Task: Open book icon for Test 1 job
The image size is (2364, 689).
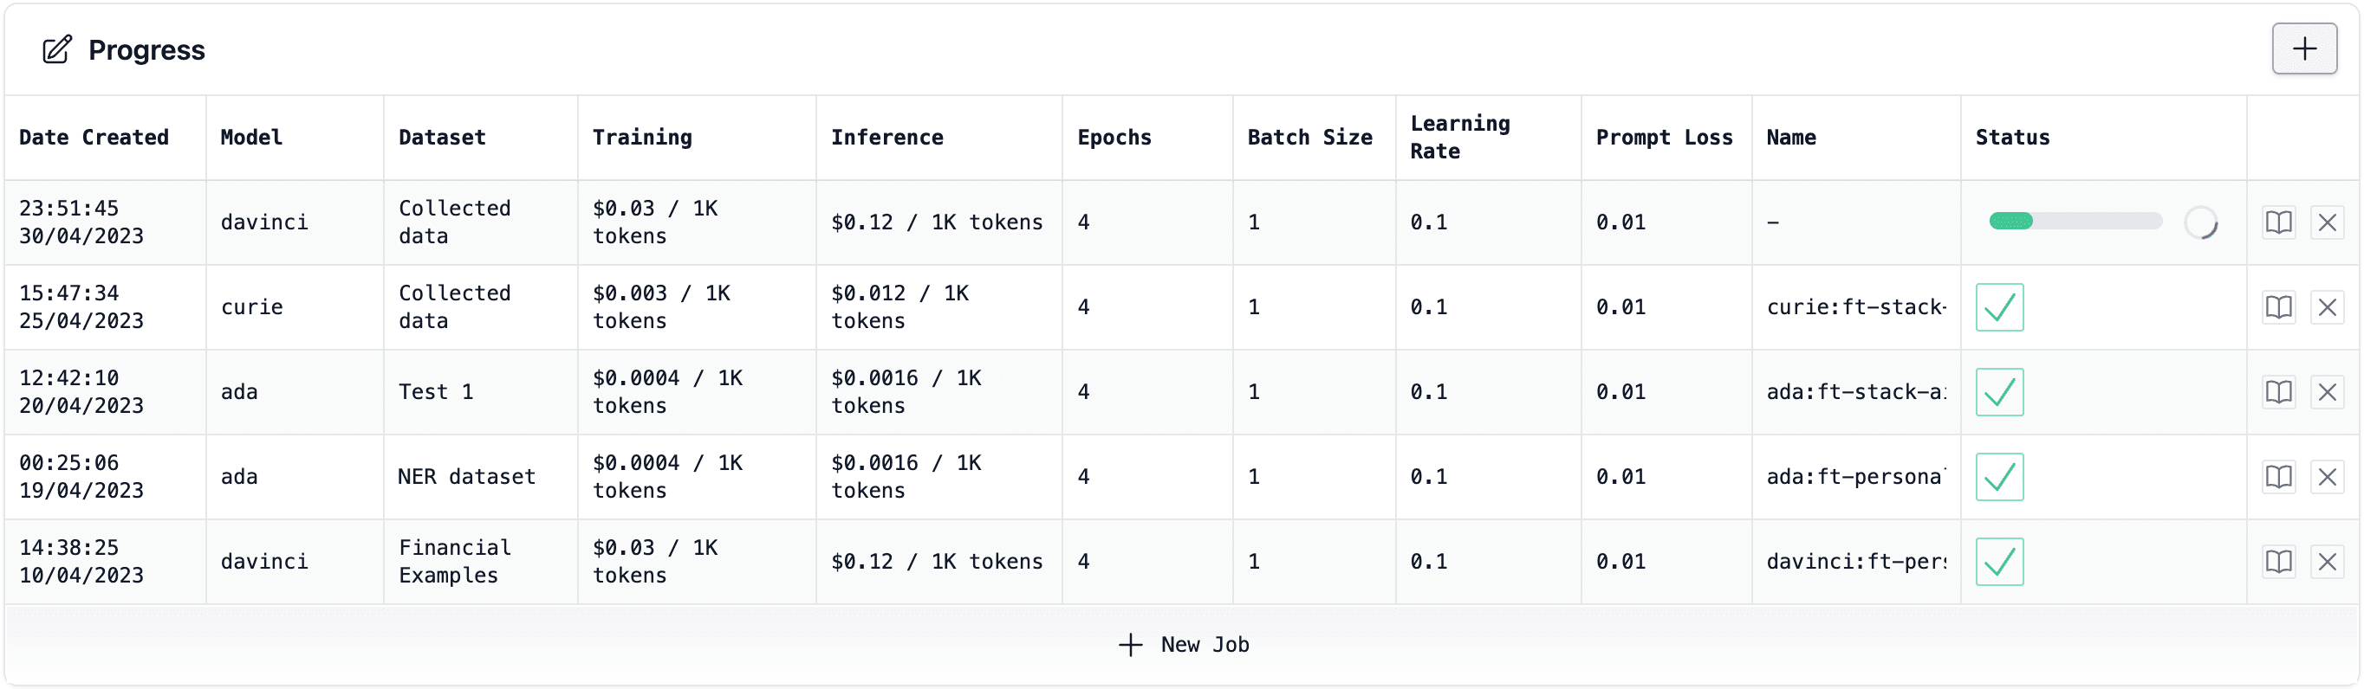Action: (x=2277, y=392)
